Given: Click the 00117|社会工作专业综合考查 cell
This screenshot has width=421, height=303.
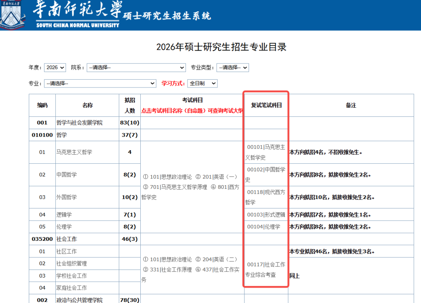Looking at the screenshot, I should coord(266,270).
